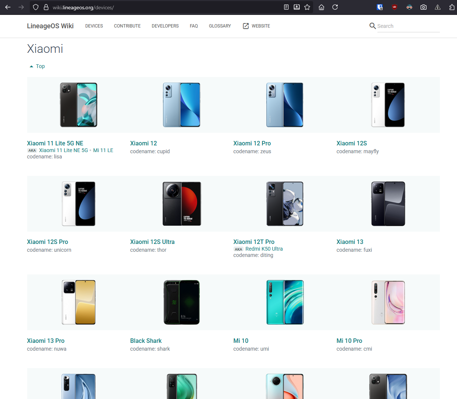Screen dimensions: 457x399
Task: Click the 'codename: unicorn' text
Action: click(49, 250)
